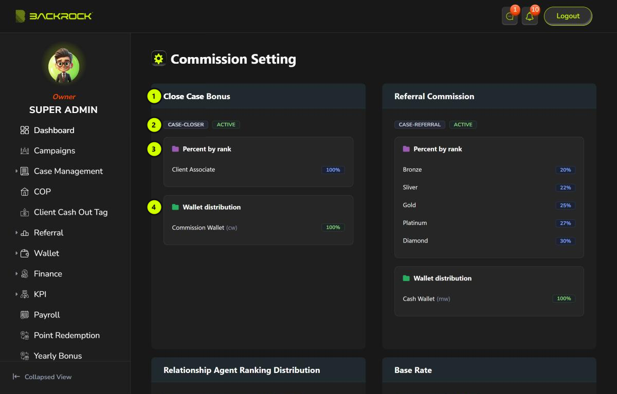Click the Finance icon in sidebar
The width and height of the screenshot is (617, 394).
pos(25,274)
